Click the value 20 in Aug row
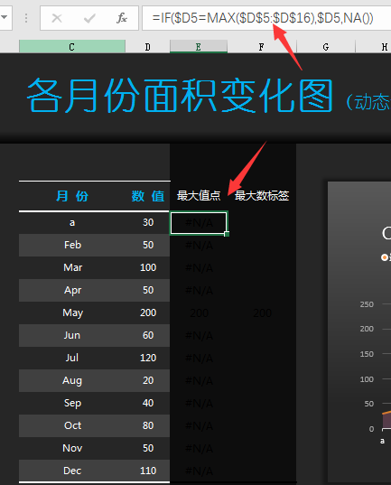Image resolution: width=391 pixels, height=485 pixels. (148, 380)
